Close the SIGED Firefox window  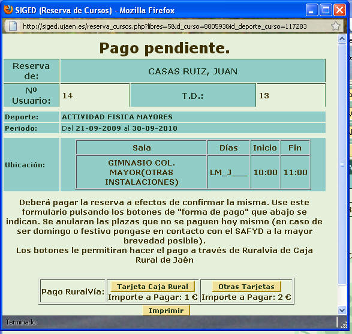pos(339,10)
